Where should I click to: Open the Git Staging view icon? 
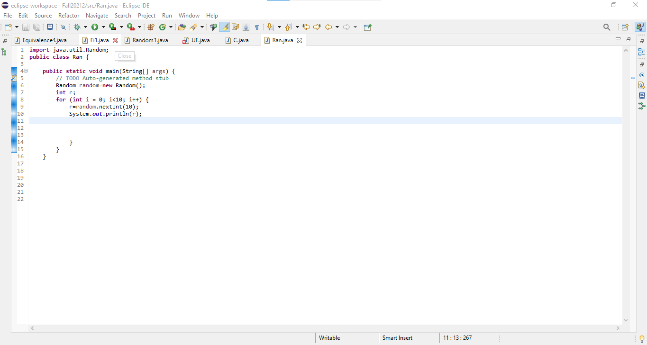pos(642,106)
